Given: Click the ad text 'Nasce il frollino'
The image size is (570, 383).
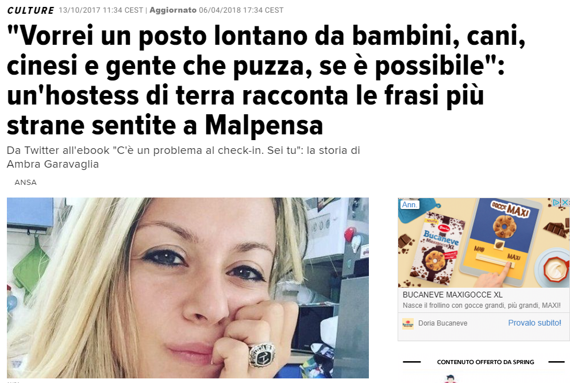Looking at the screenshot, I should point(482,305).
